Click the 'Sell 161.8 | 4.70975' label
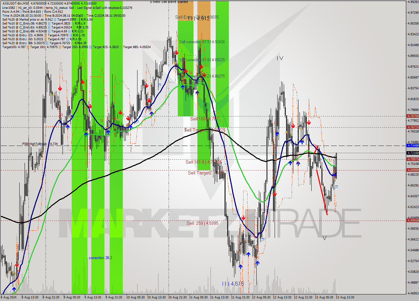 [204, 162]
